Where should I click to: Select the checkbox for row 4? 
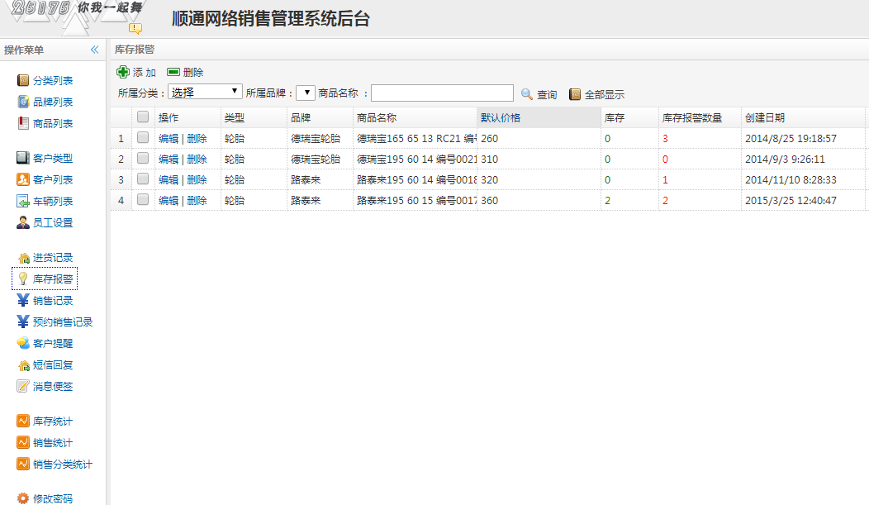pos(143,200)
